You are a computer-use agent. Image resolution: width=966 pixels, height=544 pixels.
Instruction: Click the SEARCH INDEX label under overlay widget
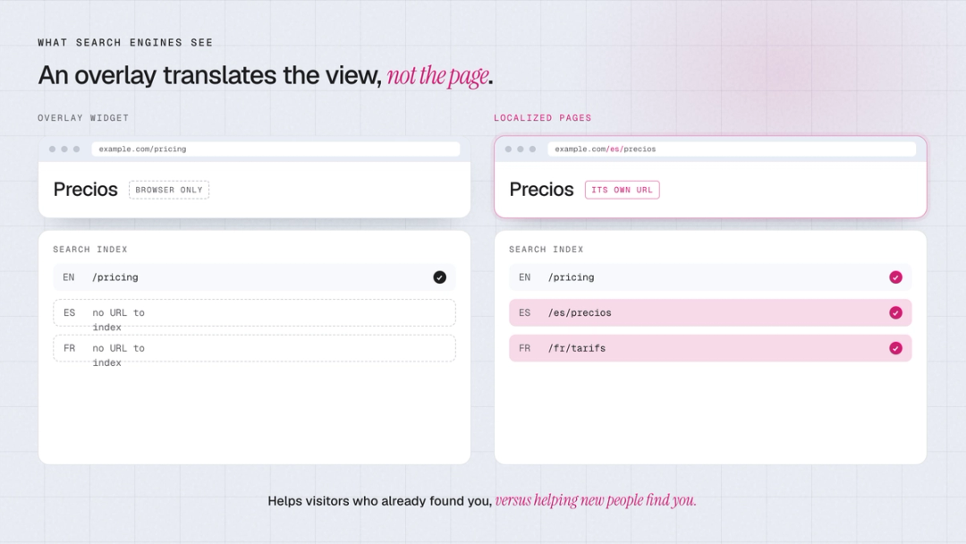pos(90,250)
